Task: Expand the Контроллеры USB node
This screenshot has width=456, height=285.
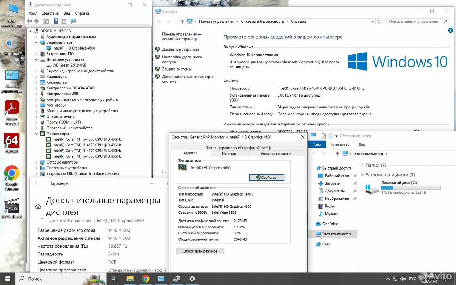Action: (x=36, y=94)
